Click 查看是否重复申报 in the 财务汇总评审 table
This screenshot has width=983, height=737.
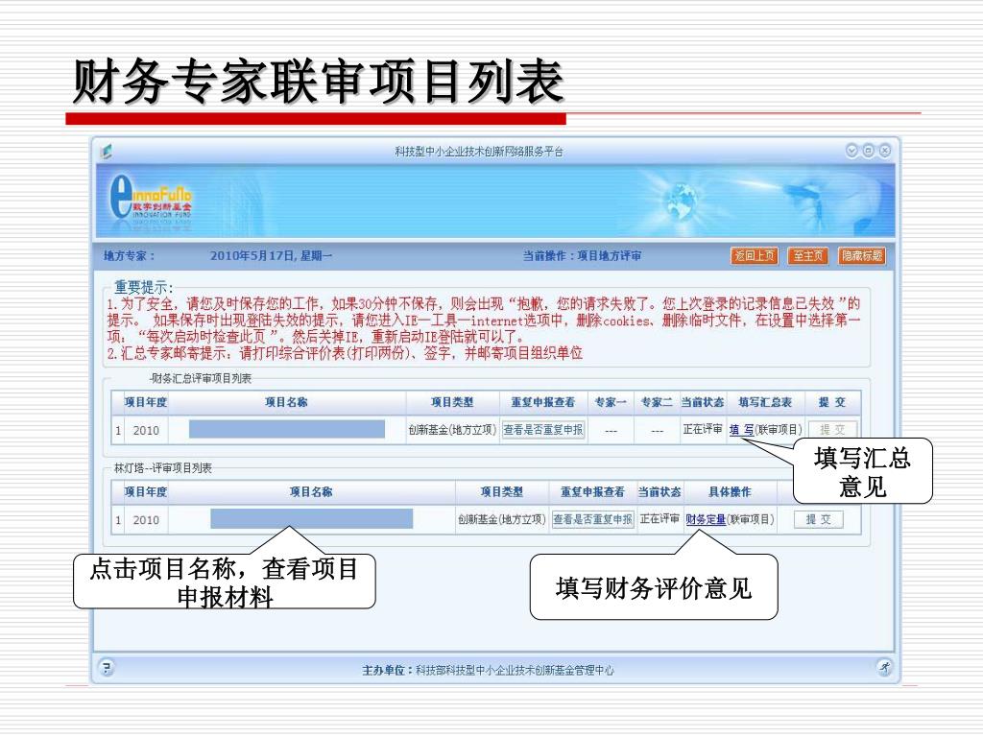click(x=543, y=430)
